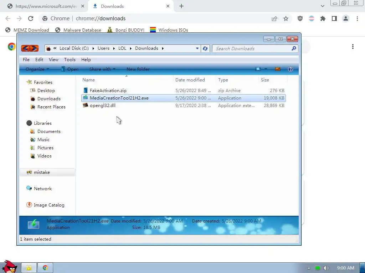
Task: Open the Bonzi BUDDY! bookmark
Action: pyautogui.click(x=126, y=30)
